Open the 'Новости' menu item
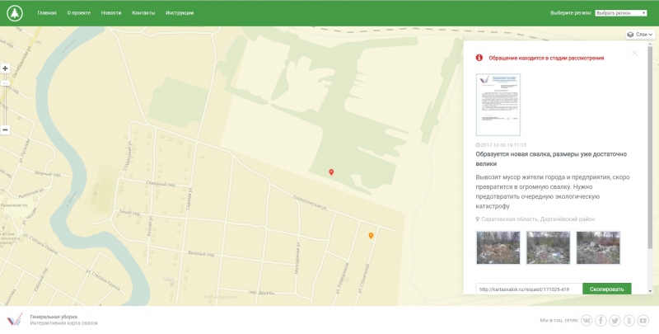The image size is (659, 334). (111, 13)
